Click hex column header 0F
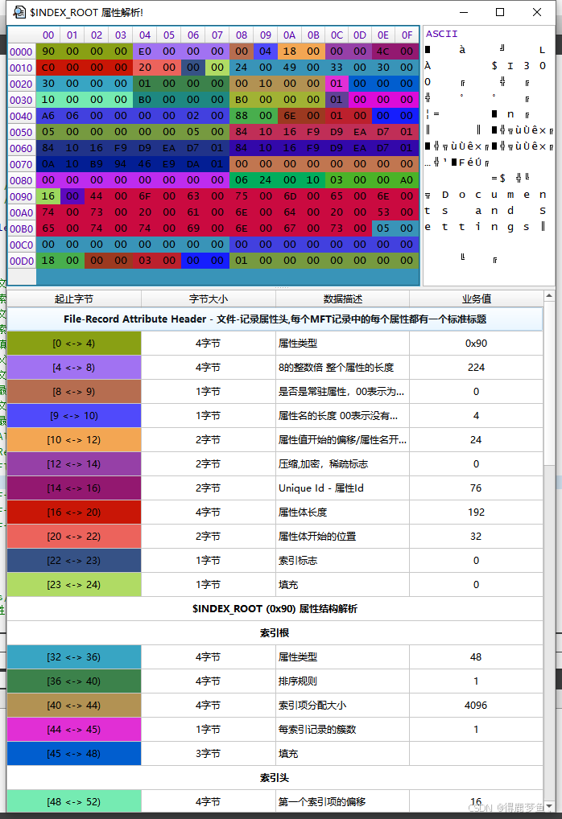The image size is (562, 819). point(407,35)
